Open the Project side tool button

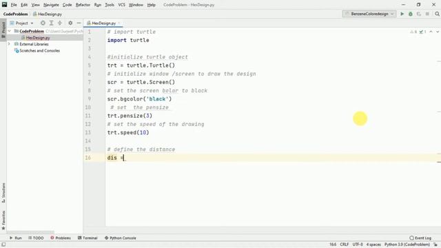click(x=3, y=30)
